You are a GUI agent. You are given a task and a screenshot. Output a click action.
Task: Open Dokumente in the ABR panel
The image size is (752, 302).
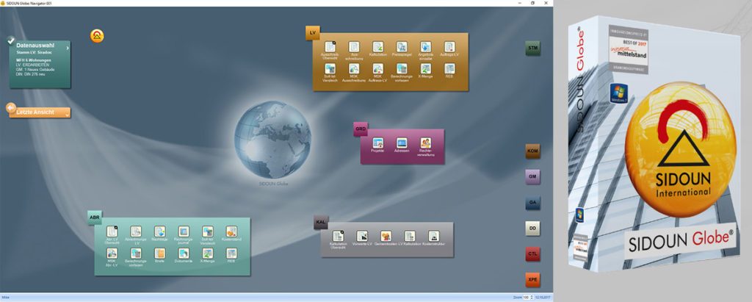184,254
